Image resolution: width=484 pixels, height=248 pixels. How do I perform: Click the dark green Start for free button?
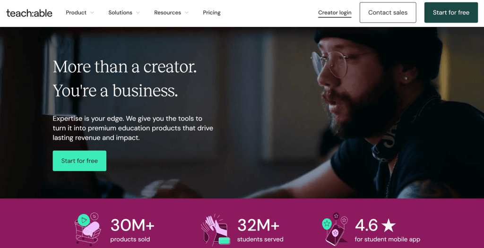point(451,13)
